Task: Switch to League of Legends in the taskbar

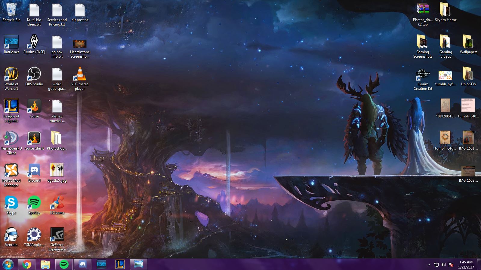Action: tap(120, 265)
